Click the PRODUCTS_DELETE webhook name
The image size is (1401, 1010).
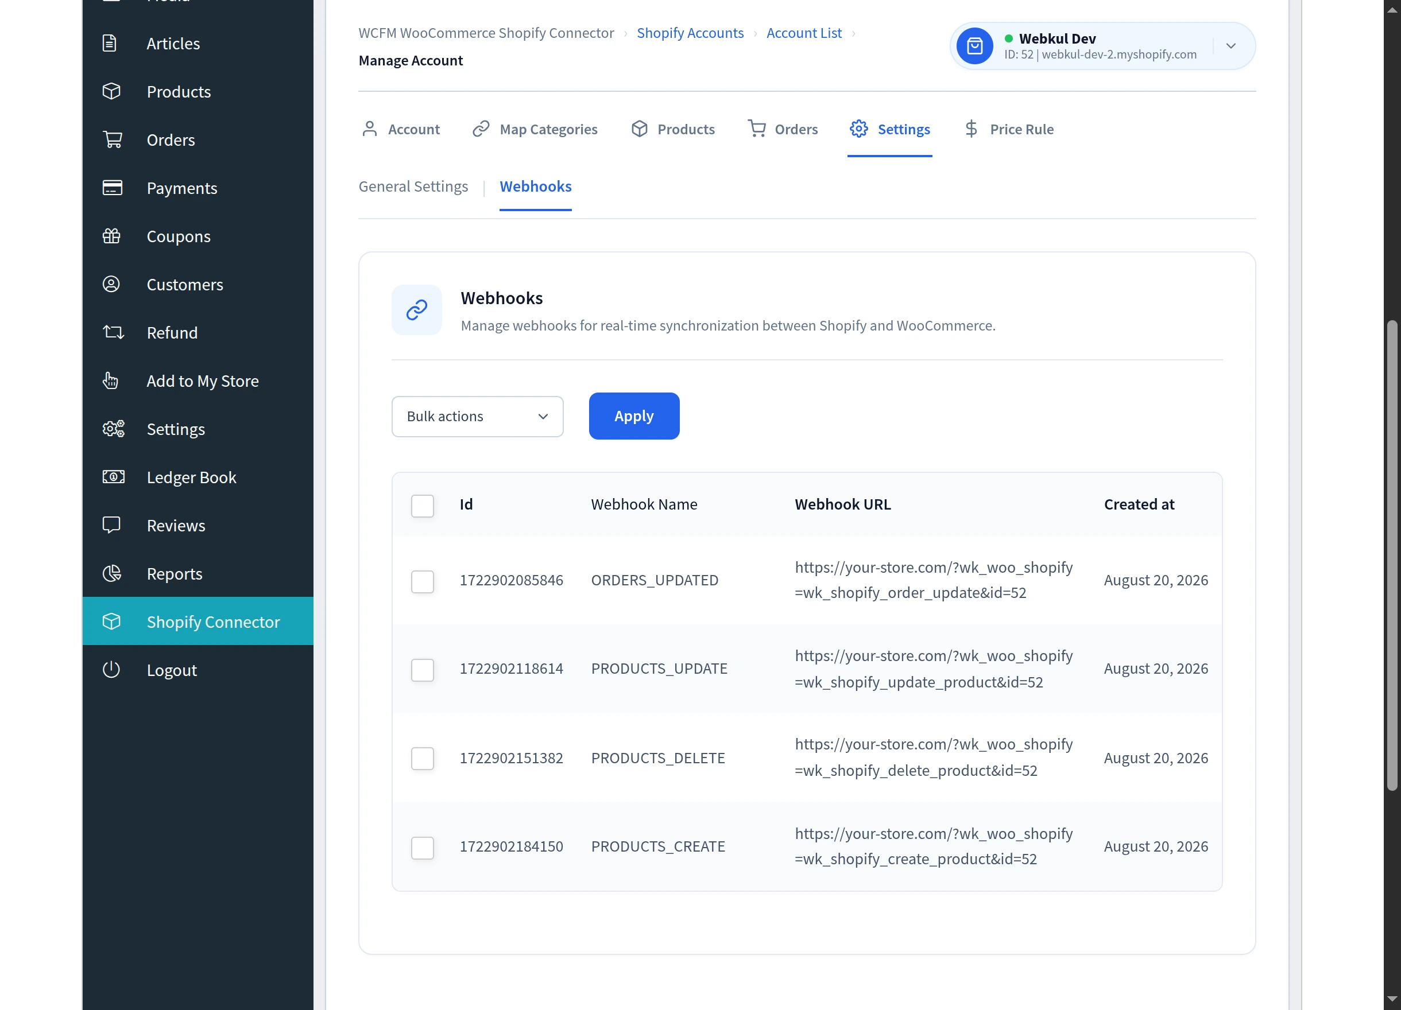tap(658, 758)
